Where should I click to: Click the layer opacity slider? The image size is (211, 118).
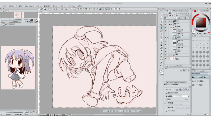(x=182, y=13)
